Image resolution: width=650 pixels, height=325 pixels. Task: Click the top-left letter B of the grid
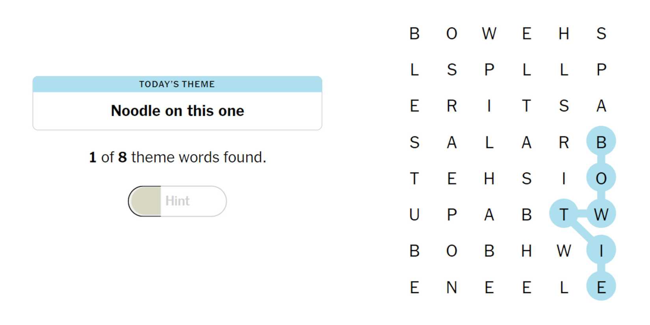point(414,33)
